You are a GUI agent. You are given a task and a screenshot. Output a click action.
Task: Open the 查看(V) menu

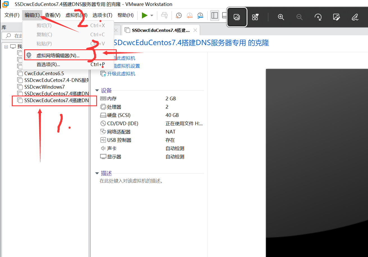tap(53, 15)
